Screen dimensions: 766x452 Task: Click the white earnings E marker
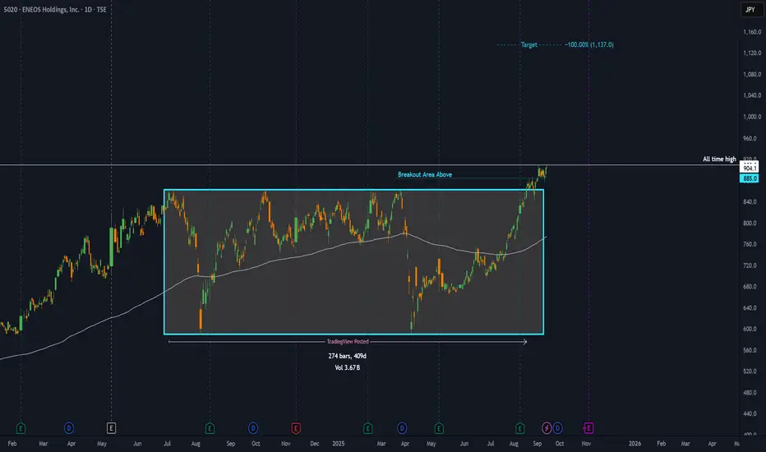(x=112, y=427)
